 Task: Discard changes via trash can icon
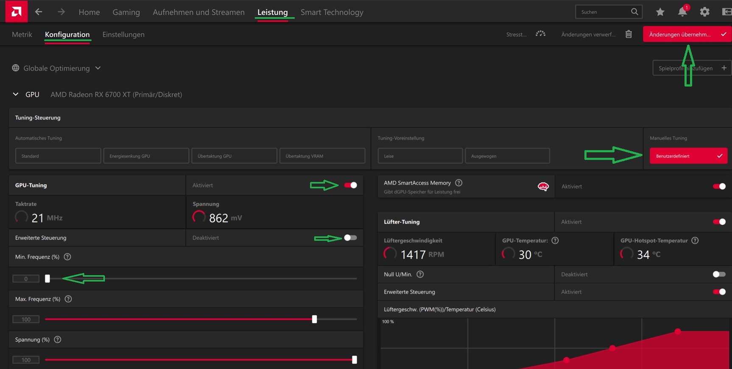click(x=629, y=34)
